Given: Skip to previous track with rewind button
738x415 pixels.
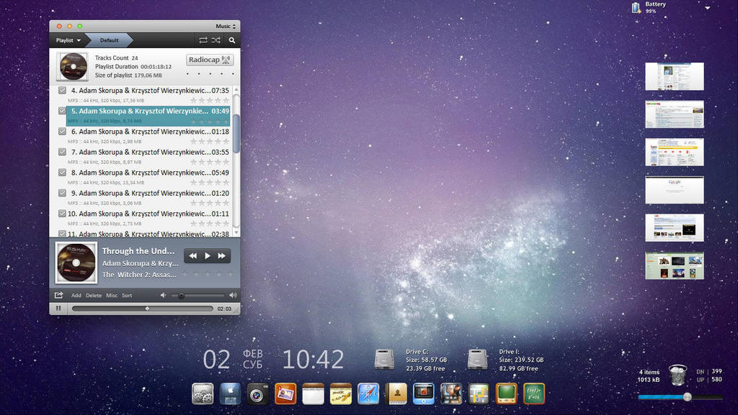Looking at the screenshot, I should click(x=193, y=256).
